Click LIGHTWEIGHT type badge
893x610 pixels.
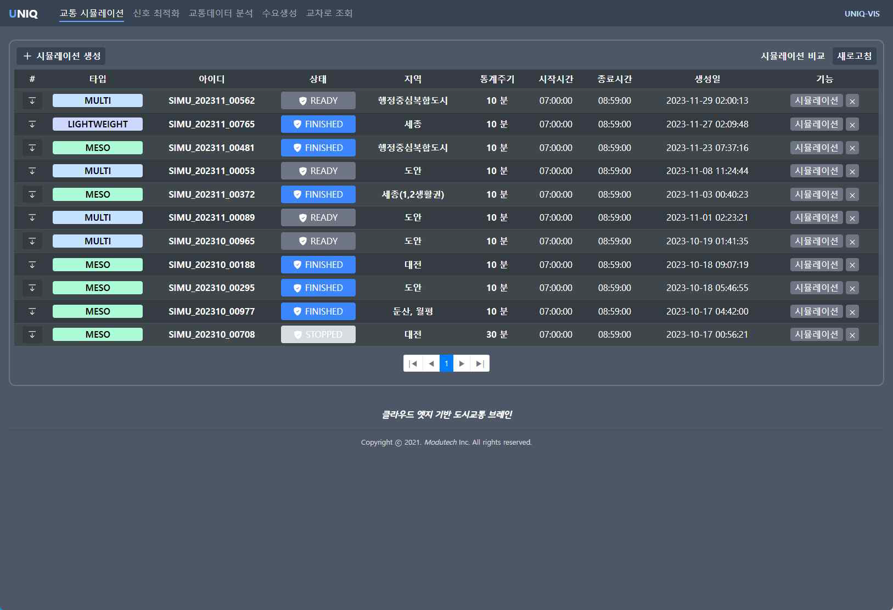tap(98, 124)
